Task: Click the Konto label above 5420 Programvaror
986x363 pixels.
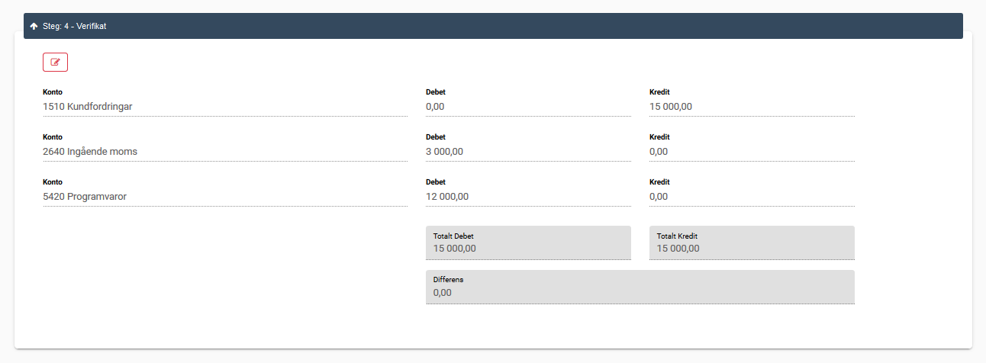Action: point(53,182)
